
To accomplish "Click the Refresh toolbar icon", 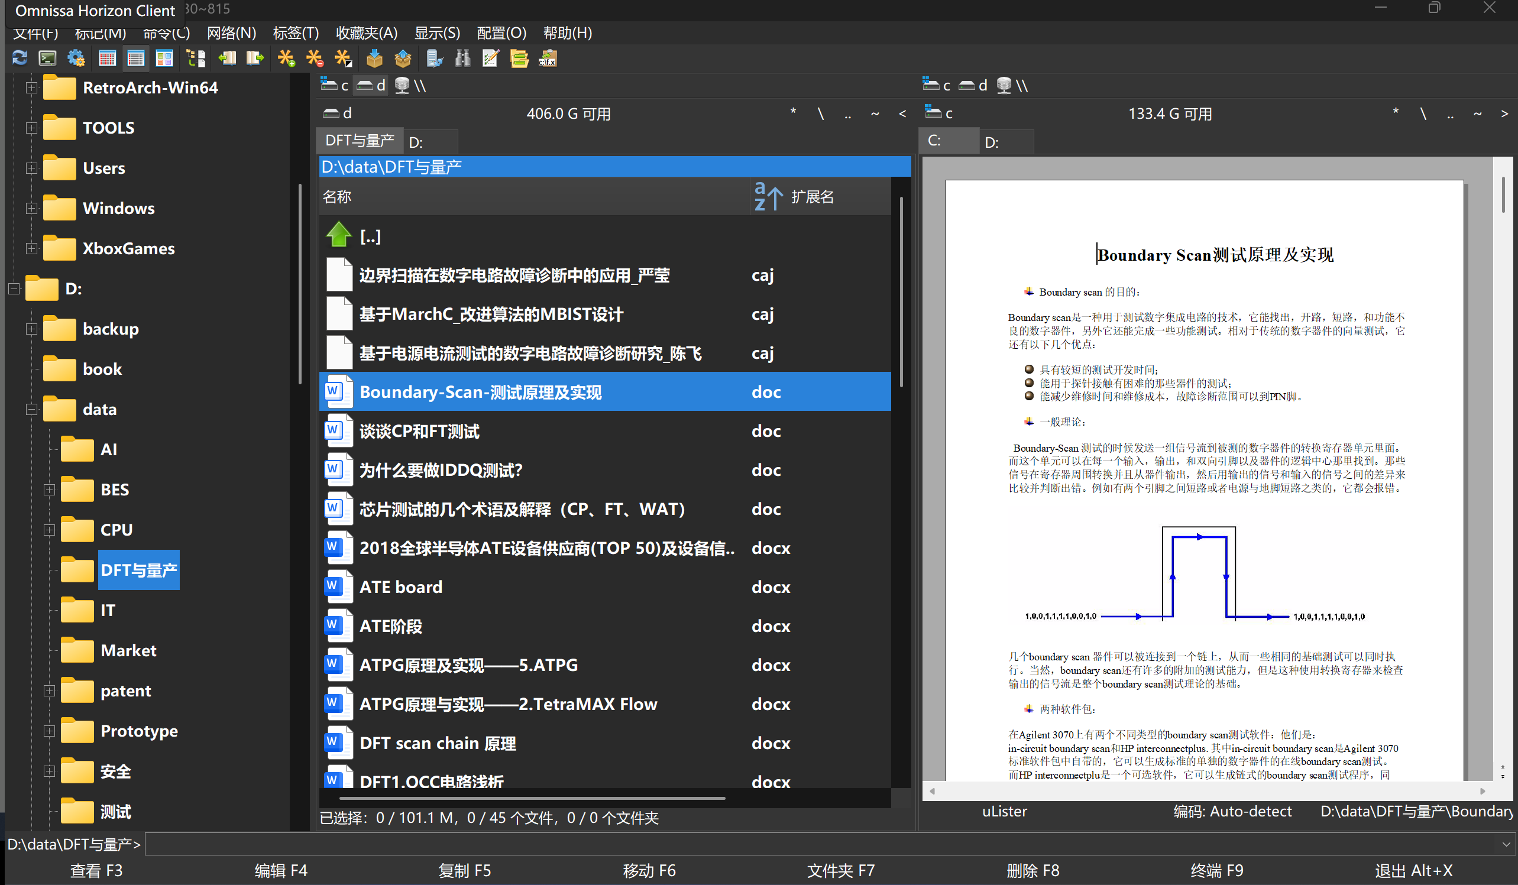I will point(20,59).
